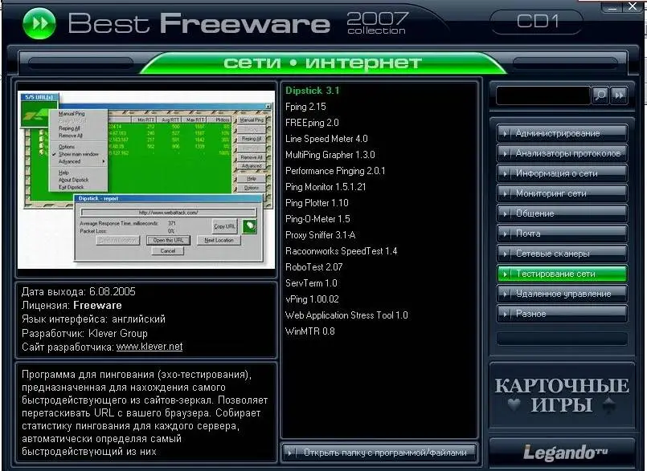Open the Общение category
This screenshot has height=471, width=647.
[562, 213]
